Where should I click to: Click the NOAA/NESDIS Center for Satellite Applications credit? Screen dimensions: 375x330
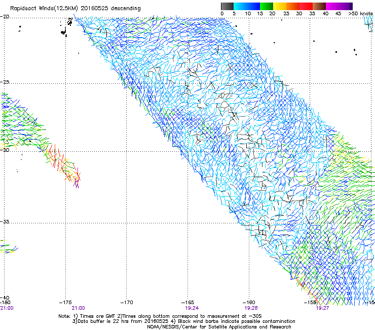[219, 327]
